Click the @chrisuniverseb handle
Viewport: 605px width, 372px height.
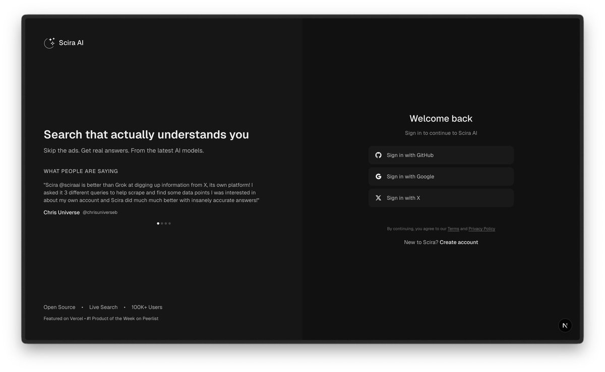coord(100,212)
